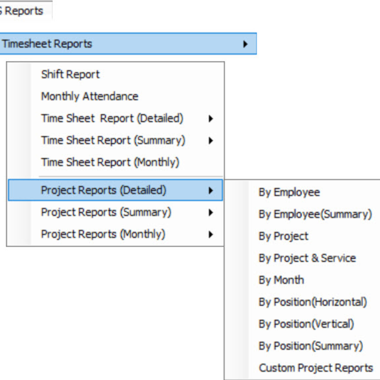Open By Employee(Summary) report
Viewport: 380px width, 380px height.
click(315, 214)
